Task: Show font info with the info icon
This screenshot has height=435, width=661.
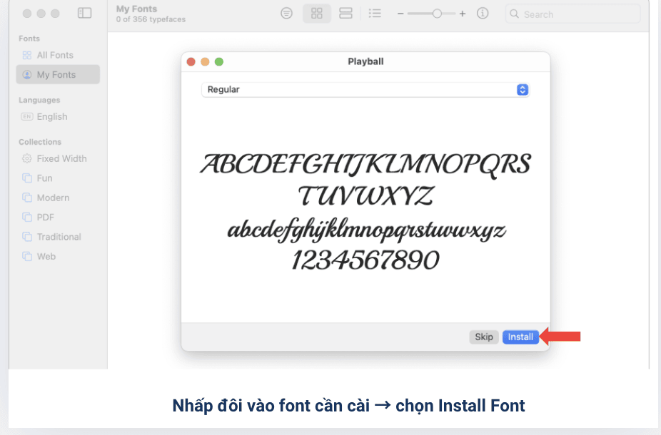Action: pyautogui.click(x=483, y=14)
